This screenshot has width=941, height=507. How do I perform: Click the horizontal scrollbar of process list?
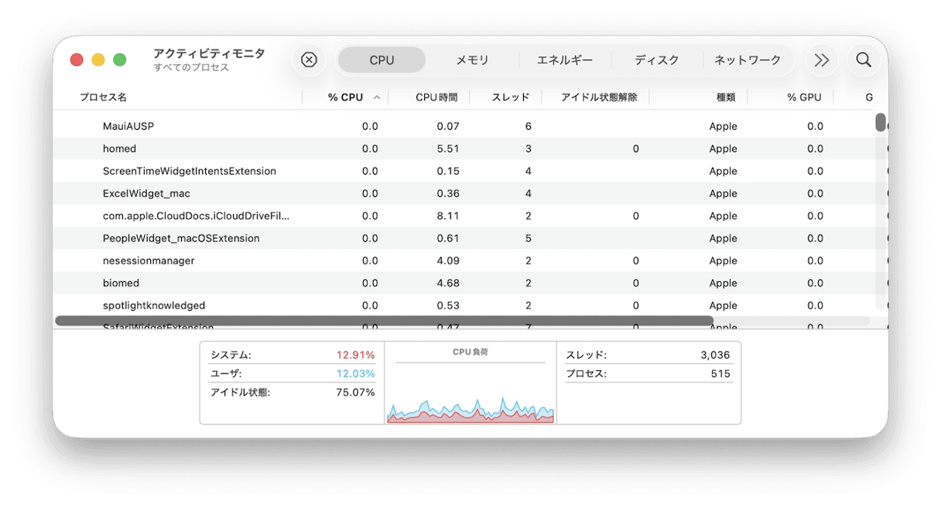pyautogui.click(x=385, y=320)
